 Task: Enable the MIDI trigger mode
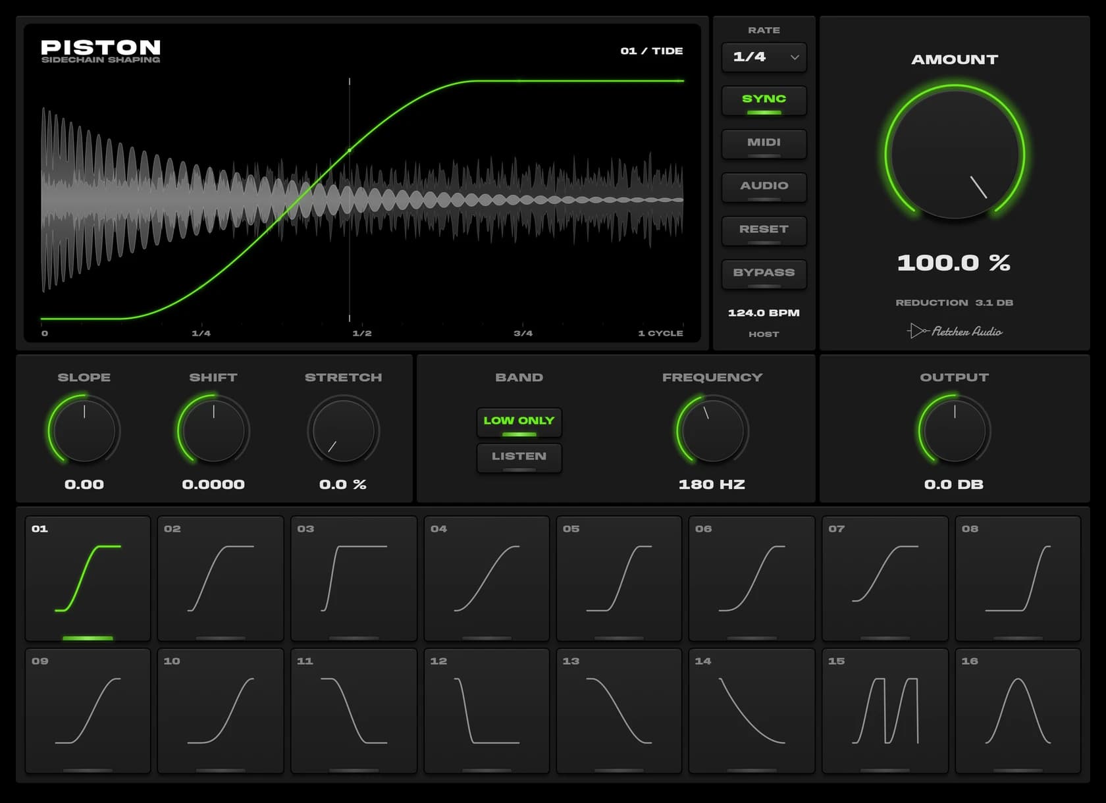(x=764, y=144)
